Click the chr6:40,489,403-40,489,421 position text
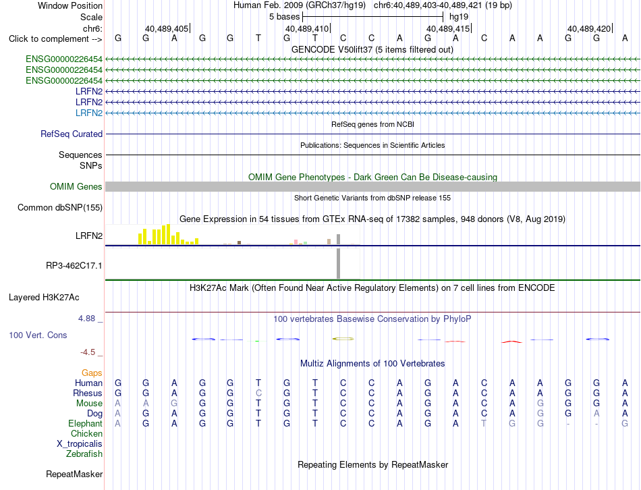The height and width of the screenshot is (490, 641). click(x=443, y=5)
